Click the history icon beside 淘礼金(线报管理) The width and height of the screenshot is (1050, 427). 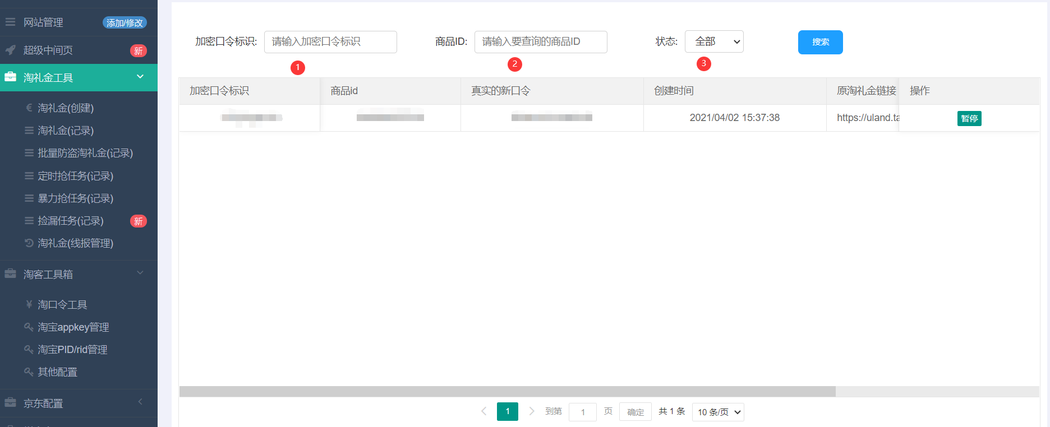click(29, 243)
